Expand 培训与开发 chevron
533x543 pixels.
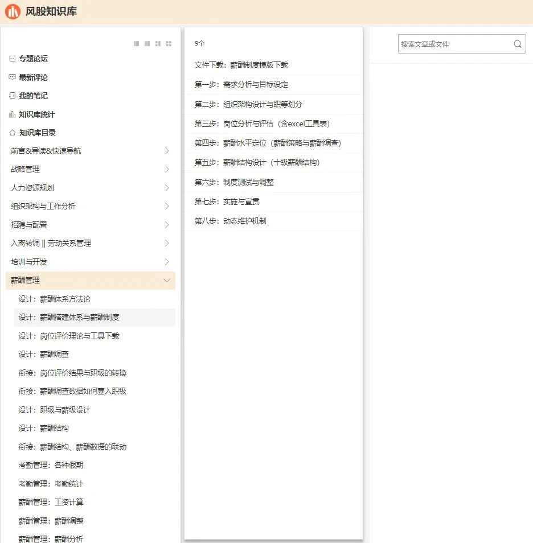tap(167, 262)
